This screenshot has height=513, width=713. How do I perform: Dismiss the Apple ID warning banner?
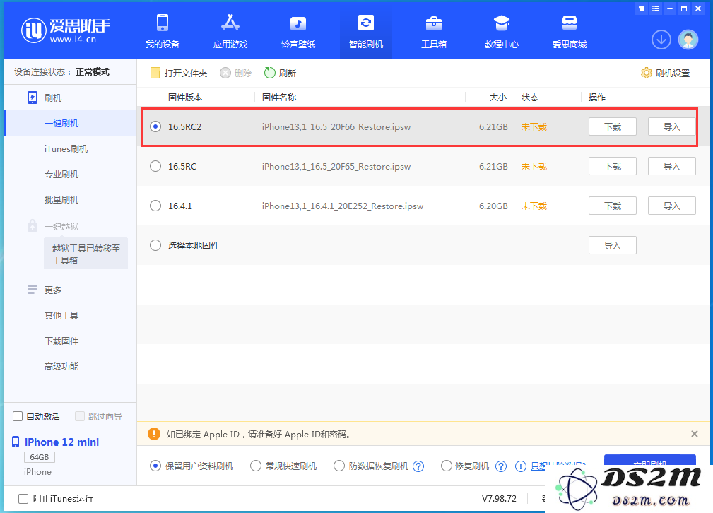(695, 434)
